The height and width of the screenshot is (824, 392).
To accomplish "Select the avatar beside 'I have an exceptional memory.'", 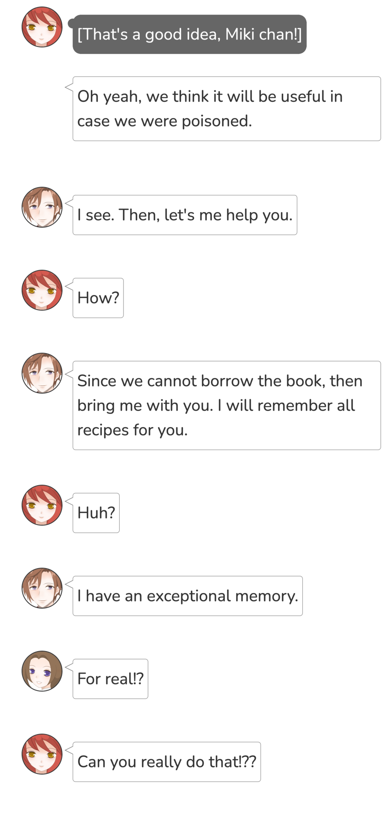I will tap(42, 588).
